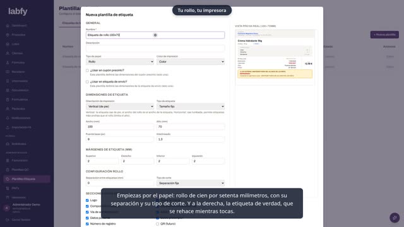Uncheck the Vía de administración checkbox

click(87, 212)
